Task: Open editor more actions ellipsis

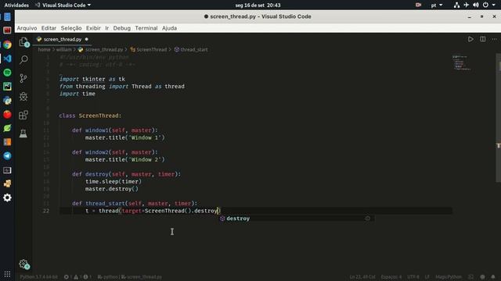Action: pyautogui.click(x=494, y=39)
